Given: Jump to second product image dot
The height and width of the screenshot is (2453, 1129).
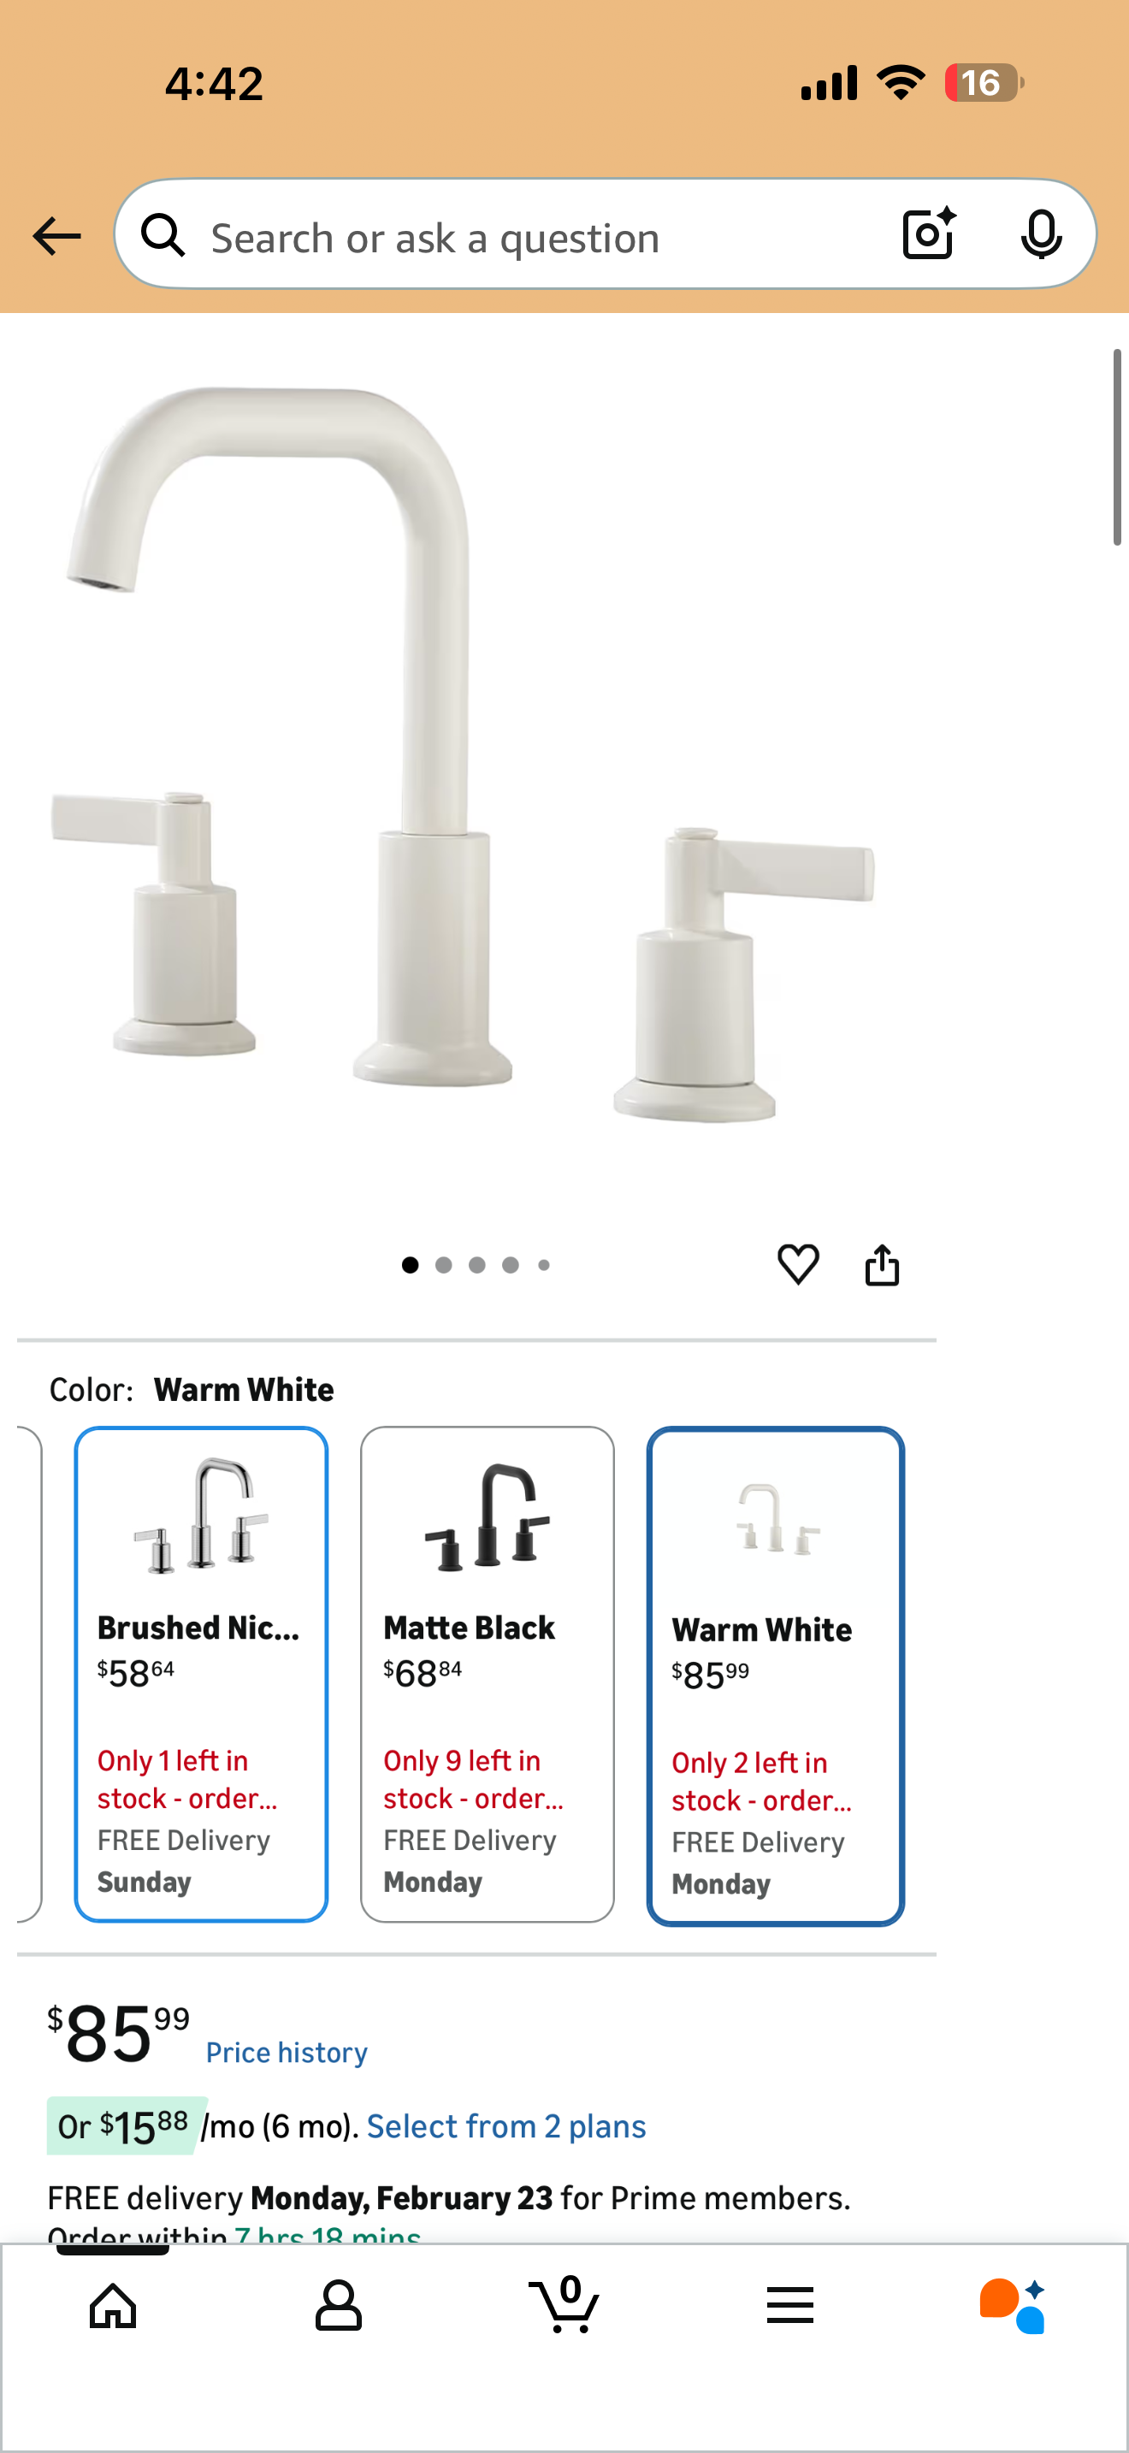Looking at the screenshot, I should coord(444,1265).
